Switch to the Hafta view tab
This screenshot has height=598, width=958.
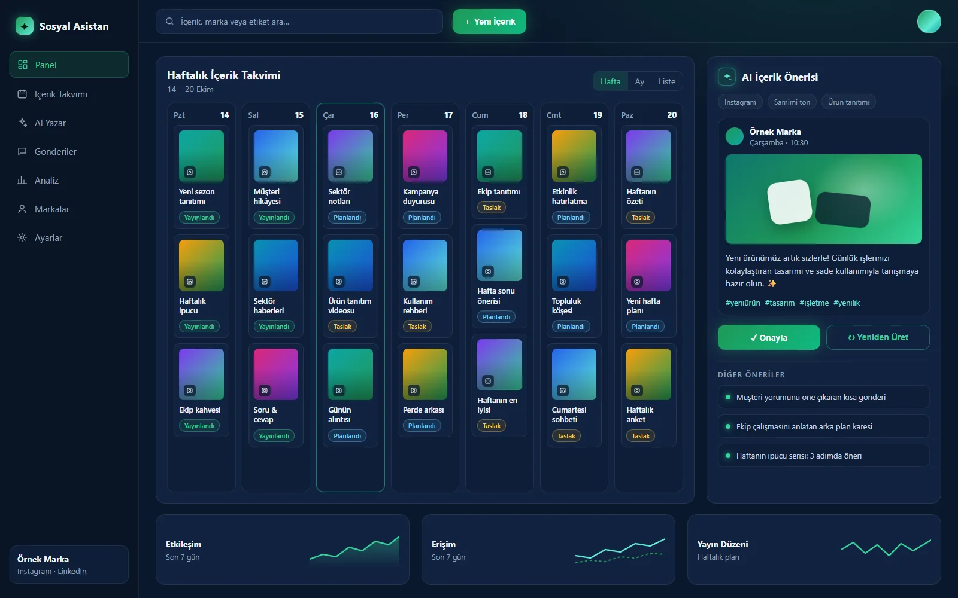click(610, 81)
